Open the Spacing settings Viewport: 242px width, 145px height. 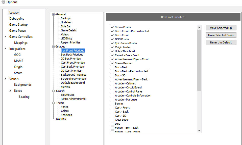pos(24,97)
